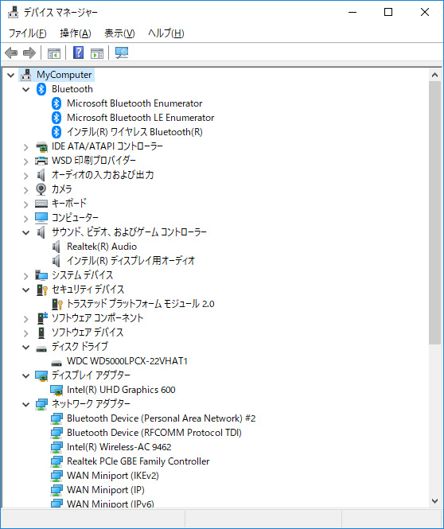Click the Realtek(R) Audio speaker icon
444x529 pixels.
click(x=56, y=247)
